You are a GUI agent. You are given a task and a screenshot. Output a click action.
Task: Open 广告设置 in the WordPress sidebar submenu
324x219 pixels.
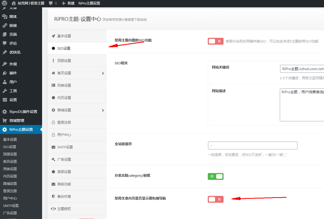click(x=10, y=213)
